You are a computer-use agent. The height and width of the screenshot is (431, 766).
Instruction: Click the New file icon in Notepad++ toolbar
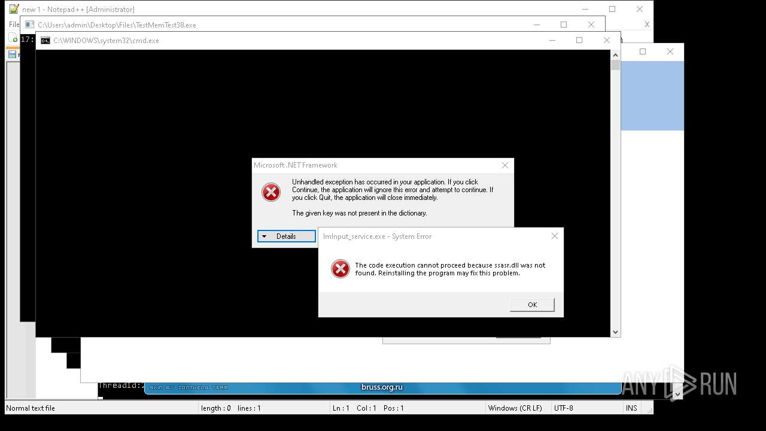14,39
